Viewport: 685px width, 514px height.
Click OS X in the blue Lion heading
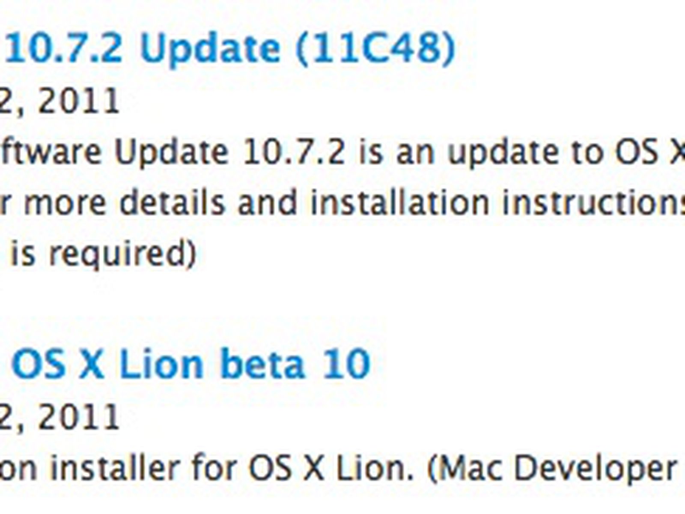coord(58,365)
